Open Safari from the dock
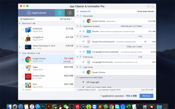This screenshot has height=109, width=175. pyautogui.click(x=20, y=107)
